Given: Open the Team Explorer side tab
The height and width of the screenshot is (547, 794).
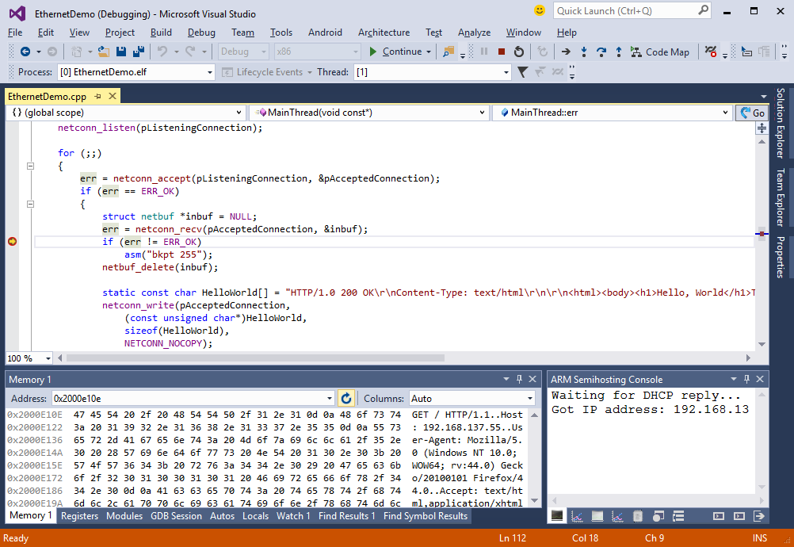Looking at the screenshot, I should click(781, 197).
